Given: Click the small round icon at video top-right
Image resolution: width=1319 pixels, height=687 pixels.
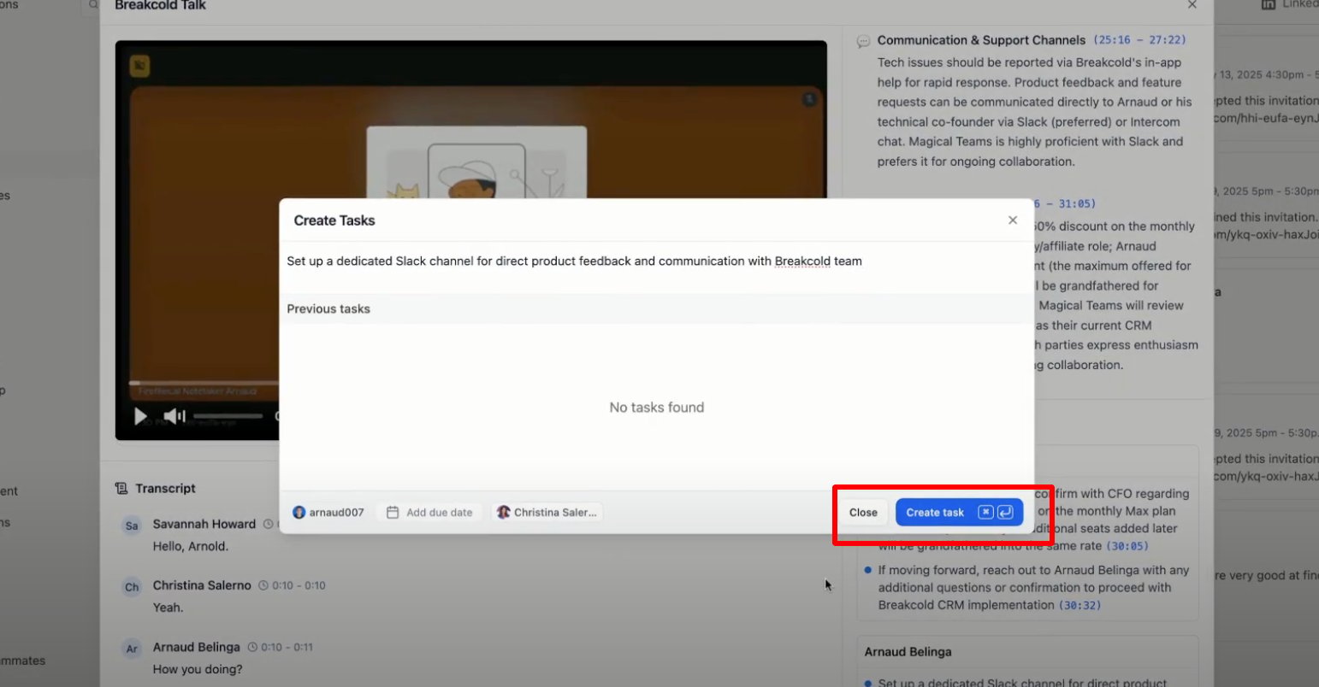Looking at the screenshot, I should [808, 100].
